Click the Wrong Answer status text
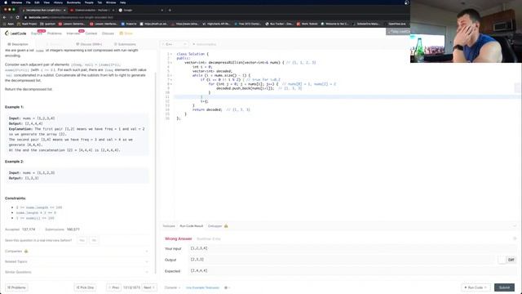522x294 pixels. point(178,238)
